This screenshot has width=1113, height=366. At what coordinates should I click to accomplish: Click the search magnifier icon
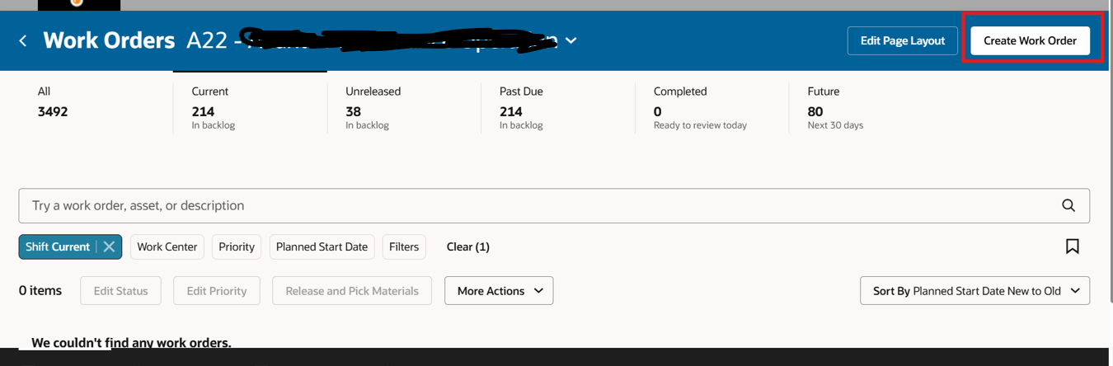point(1068,205)
